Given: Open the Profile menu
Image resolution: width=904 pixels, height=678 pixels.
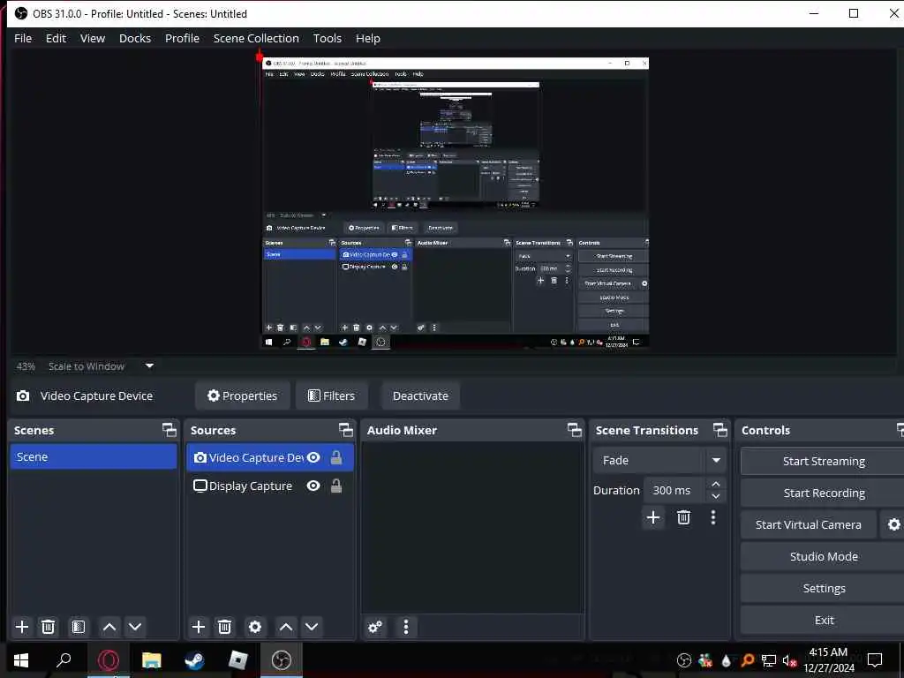Looking at the screenshot, I should pos(182,38).
